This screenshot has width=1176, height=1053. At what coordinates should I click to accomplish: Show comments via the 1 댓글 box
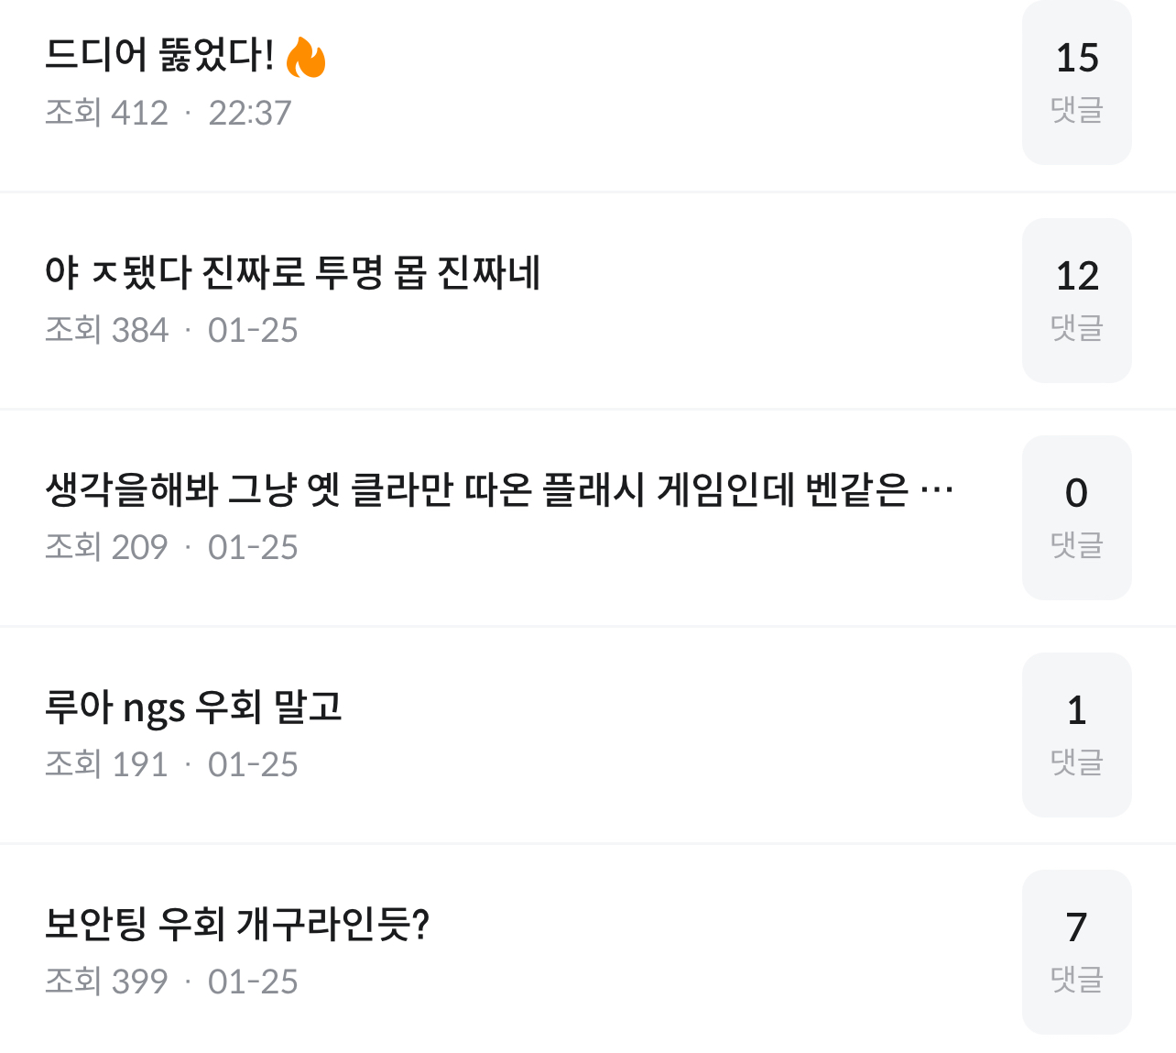[1076, 734]
